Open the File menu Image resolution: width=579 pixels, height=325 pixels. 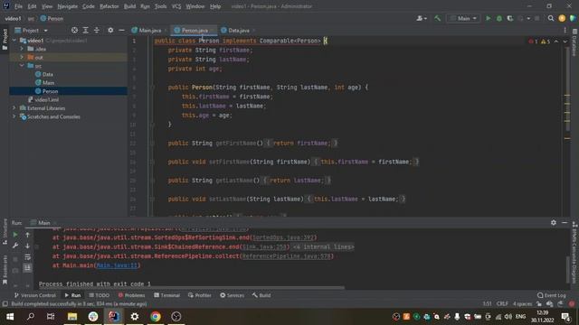(18, 6)
